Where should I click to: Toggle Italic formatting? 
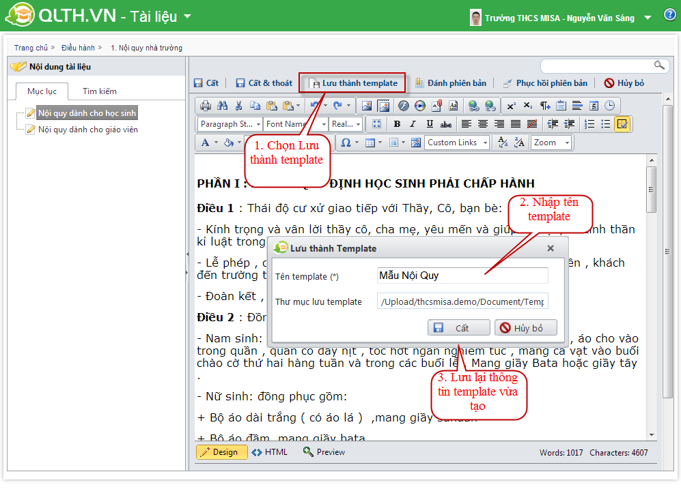413,124
